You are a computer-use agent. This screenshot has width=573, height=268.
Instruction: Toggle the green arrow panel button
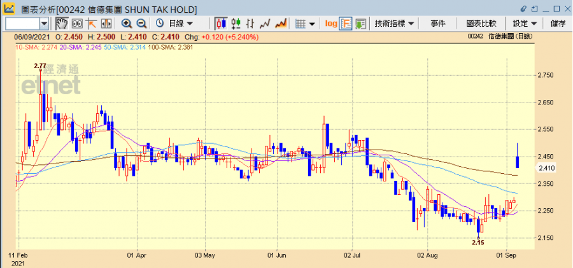361,24
